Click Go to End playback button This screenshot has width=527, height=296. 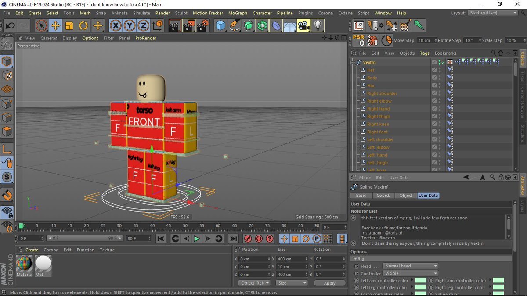point(233,239)
